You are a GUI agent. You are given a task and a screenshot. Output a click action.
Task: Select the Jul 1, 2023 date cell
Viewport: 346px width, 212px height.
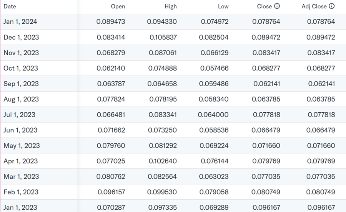pyautogui.click(x=20, y=115)
